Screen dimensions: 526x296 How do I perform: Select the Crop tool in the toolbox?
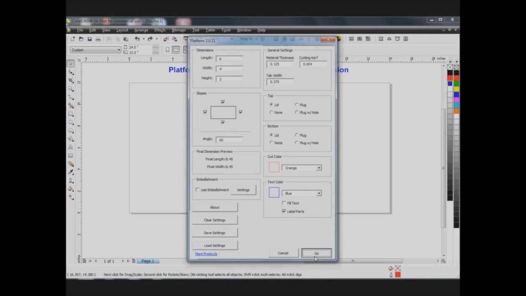pyautogui.click(x=71, y=80)
